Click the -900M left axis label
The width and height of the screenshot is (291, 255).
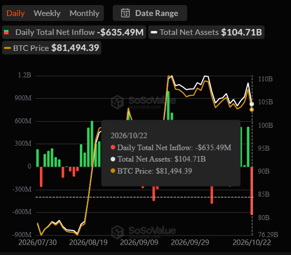click(x=22, y=235)
